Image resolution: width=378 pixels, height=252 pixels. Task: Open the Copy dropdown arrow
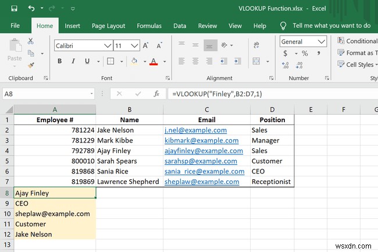[42, 54]
